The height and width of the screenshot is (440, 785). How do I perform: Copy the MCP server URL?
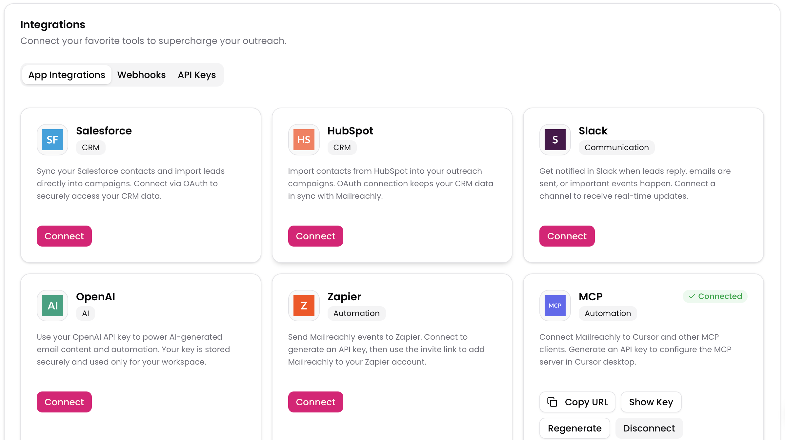point(577,402)
